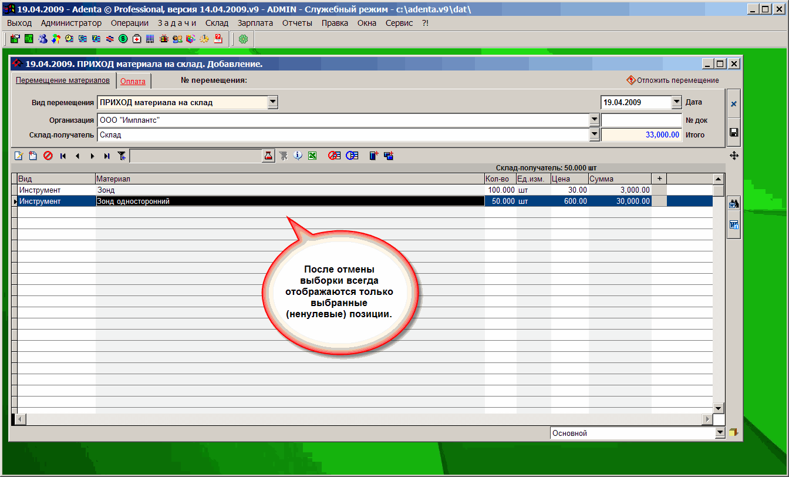
Task: Export table to Excel icon
Action: click(x=312, y=156)
